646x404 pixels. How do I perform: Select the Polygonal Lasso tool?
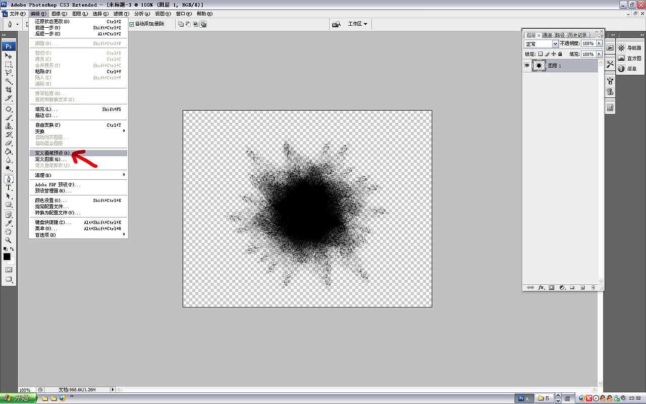(x=9, y=72)
